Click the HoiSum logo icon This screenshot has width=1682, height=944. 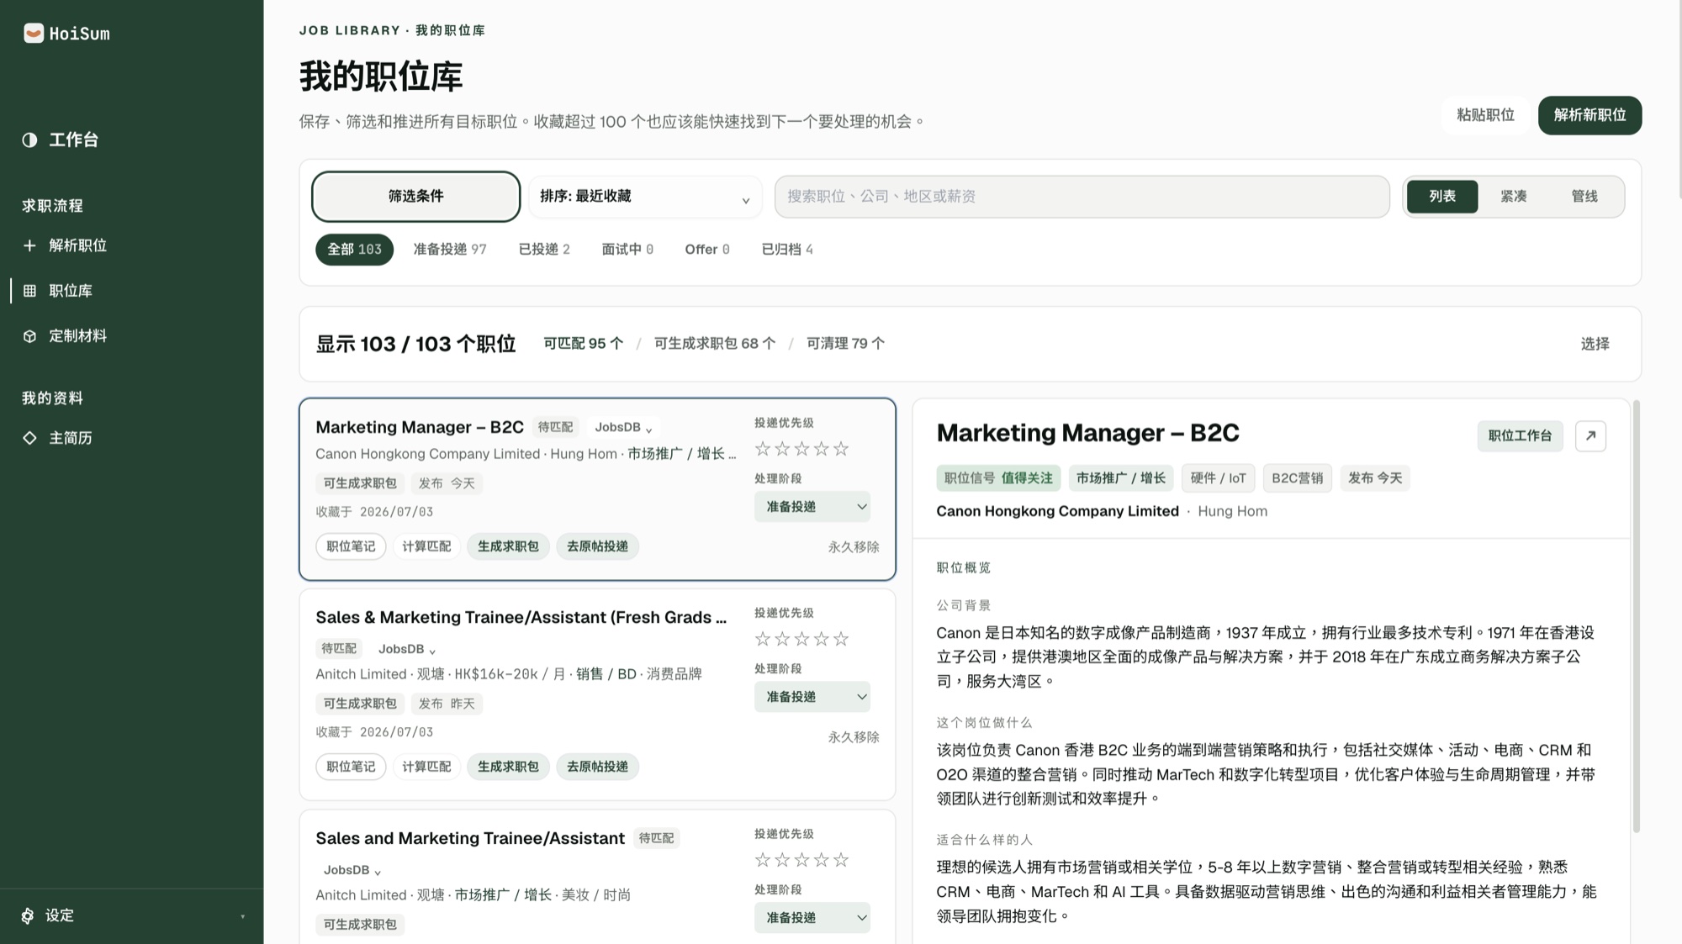34,33
